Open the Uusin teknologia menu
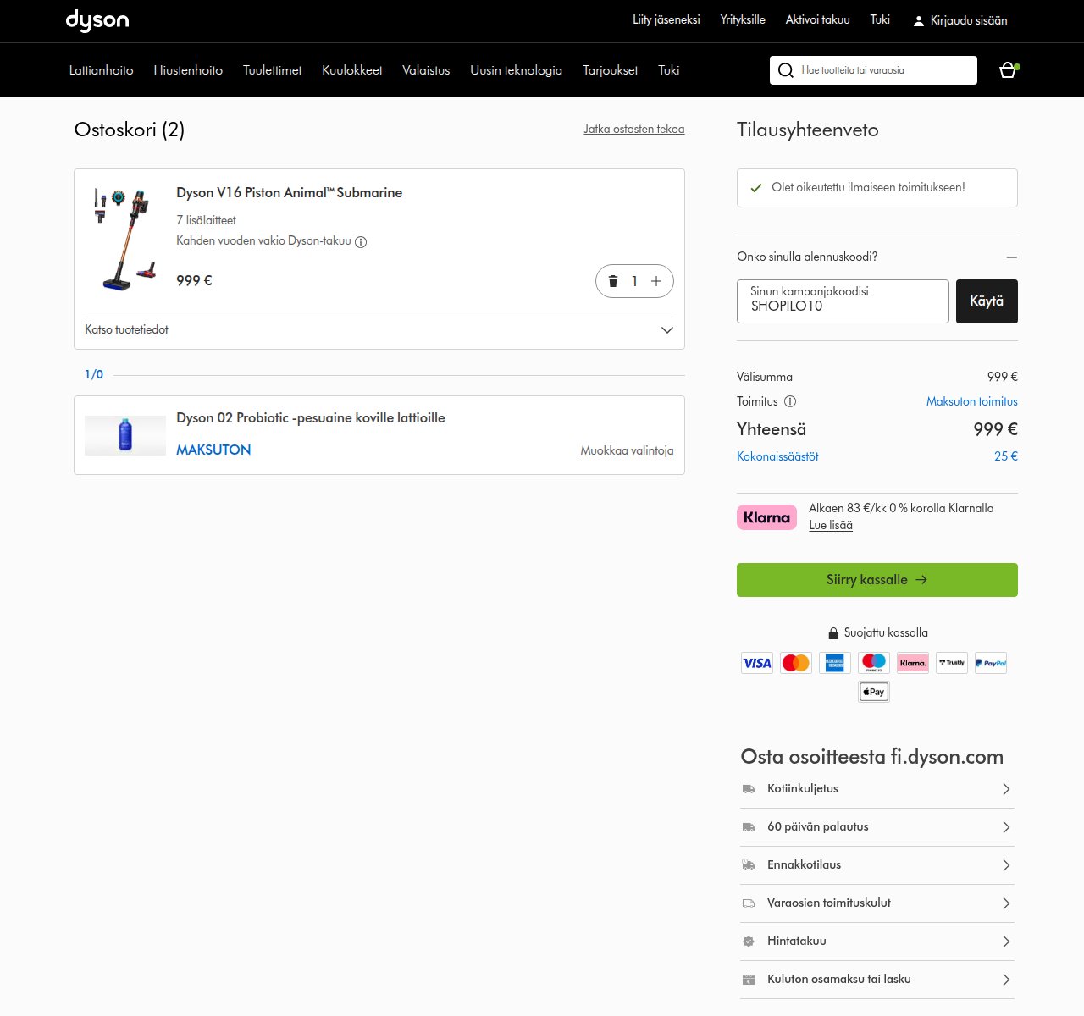Viewport: 1084px width, 1016px height. tap(517, 70)
